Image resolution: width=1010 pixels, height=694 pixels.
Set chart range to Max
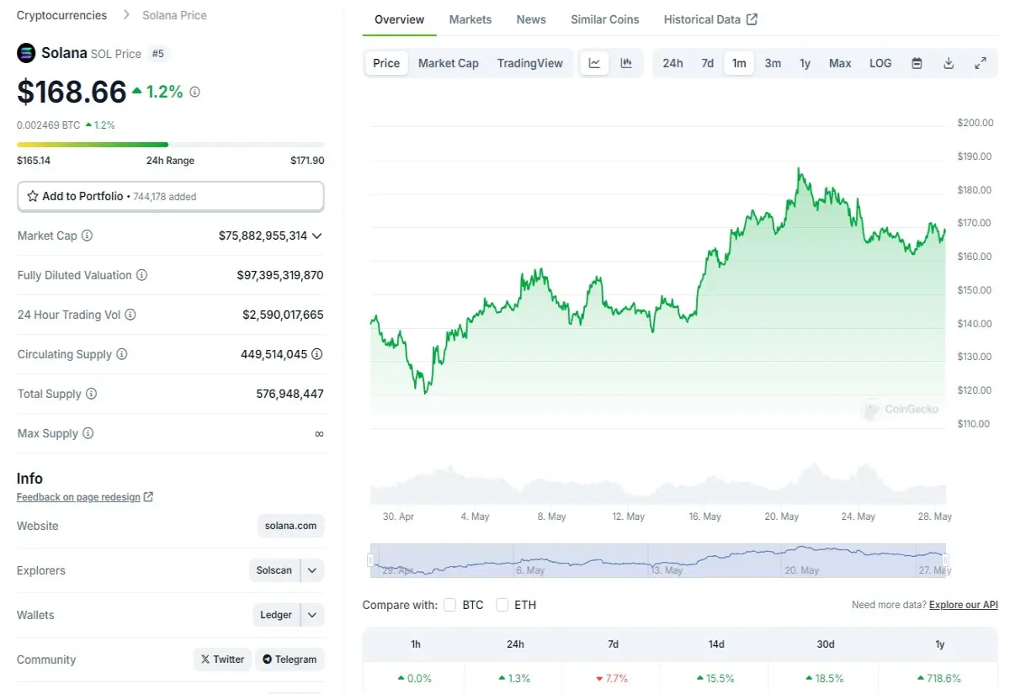[840, 63]
